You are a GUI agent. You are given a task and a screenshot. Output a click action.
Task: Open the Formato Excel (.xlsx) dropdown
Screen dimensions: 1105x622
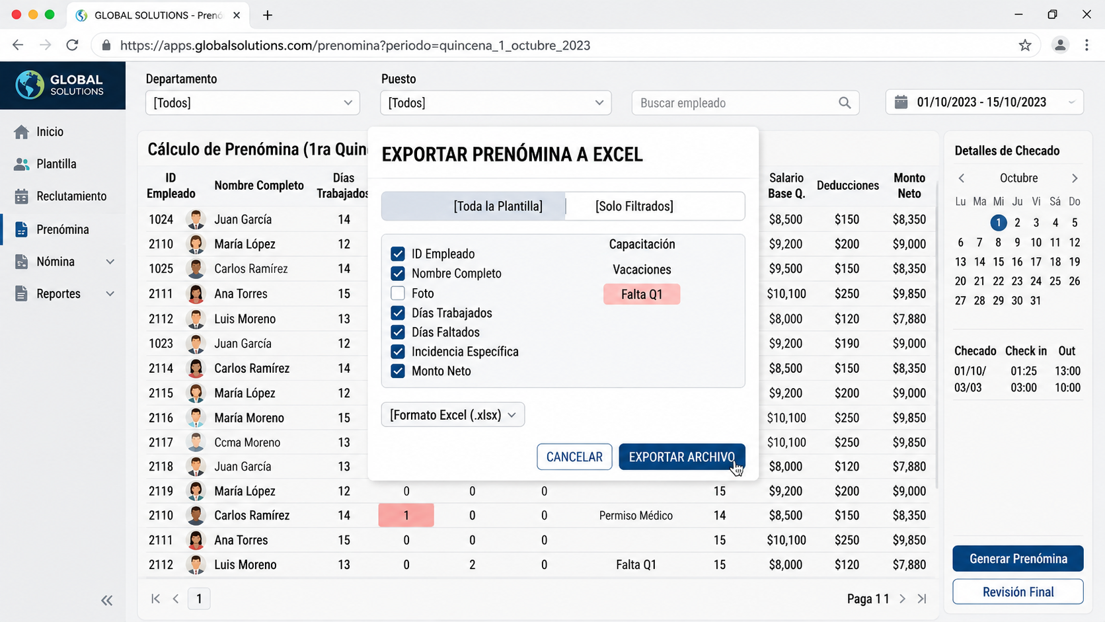tap(453, 415)
